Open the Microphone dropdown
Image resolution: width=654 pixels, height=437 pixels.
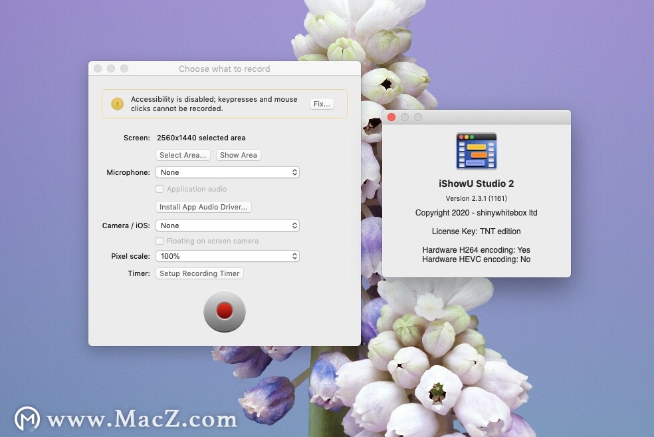(x=227, y=172)
